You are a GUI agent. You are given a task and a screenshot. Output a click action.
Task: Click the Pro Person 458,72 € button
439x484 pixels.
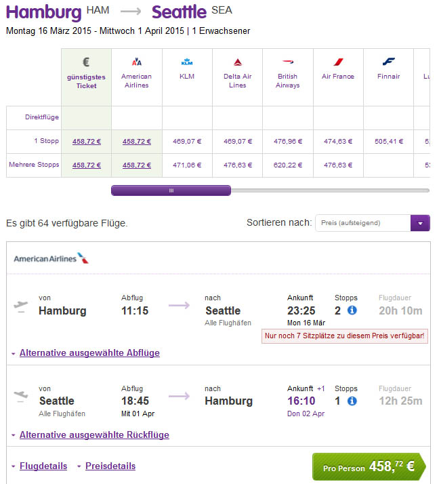pyautogui.click(x=369, y=466)
